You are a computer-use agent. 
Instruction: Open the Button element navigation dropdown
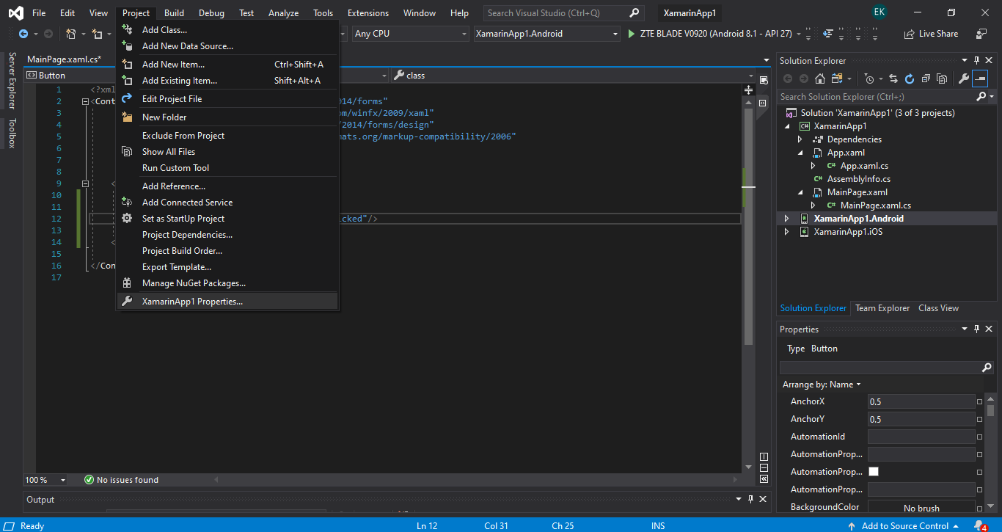click(x=386, y=76)
